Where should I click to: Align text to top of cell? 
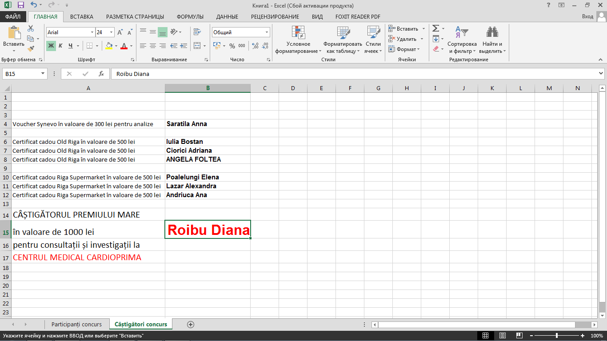click(143, 32)
